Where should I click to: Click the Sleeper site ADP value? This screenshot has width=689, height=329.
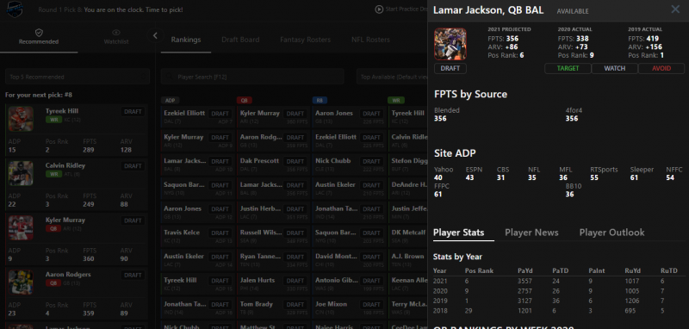click(x=634, y=178)
